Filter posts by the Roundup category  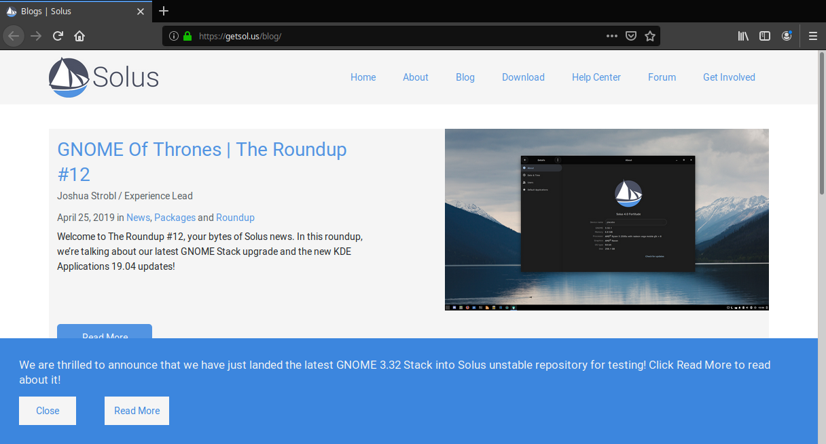[x=235, y=218]
